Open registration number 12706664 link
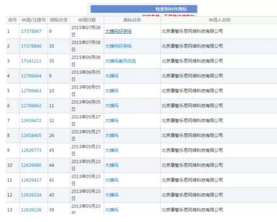The height and width of the screenshot is (222, 277). point(31,76)
